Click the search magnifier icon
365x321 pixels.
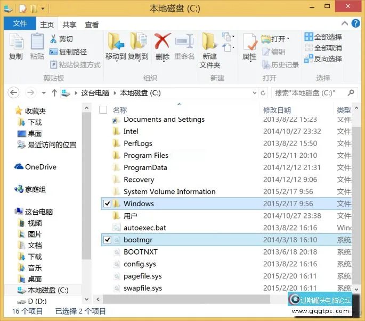351,92
